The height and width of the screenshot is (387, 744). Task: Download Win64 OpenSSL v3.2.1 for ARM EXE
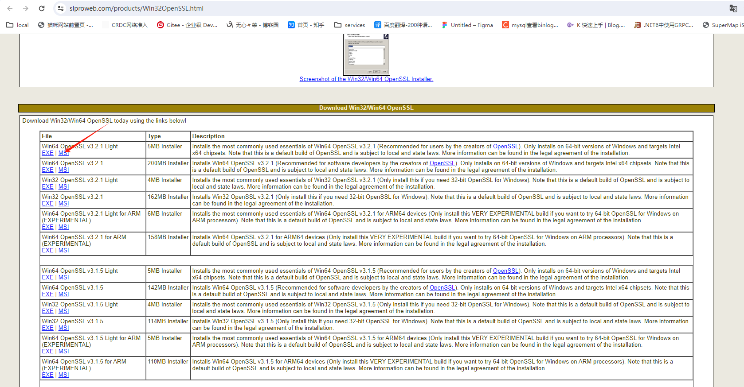pyautogui.click(x=47, y=251)
